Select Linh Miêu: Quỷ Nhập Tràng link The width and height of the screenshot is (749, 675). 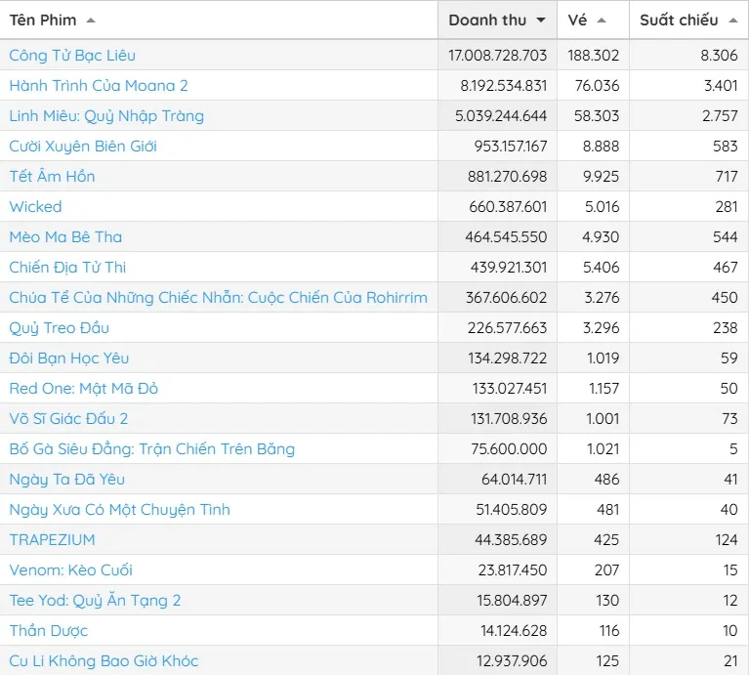pyautogui.click(x=106, y=116)
